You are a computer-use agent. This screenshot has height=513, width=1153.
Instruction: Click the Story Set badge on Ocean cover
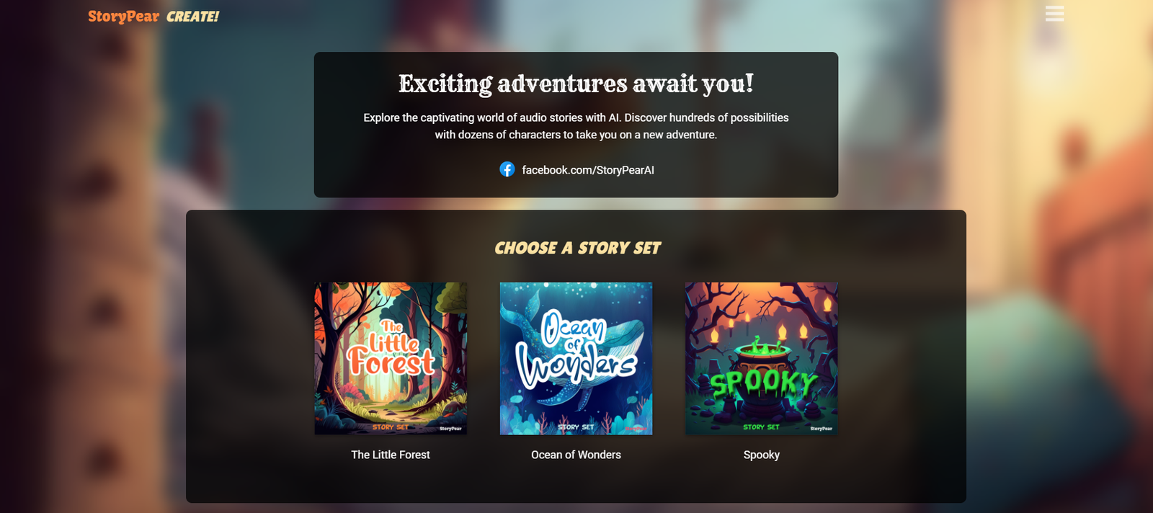click(x=576, y=427)
